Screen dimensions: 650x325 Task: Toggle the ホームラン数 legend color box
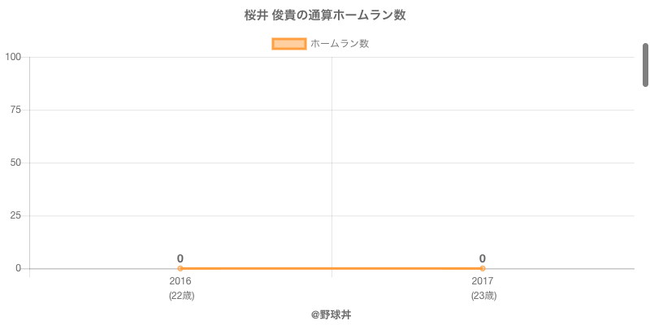[x=288, y=44]
